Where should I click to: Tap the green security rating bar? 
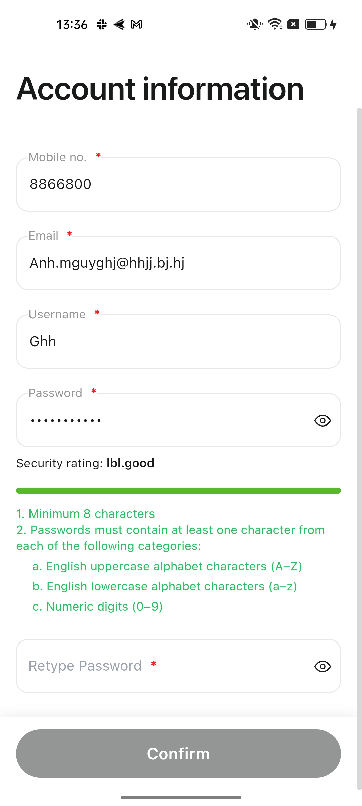point(178,491)
